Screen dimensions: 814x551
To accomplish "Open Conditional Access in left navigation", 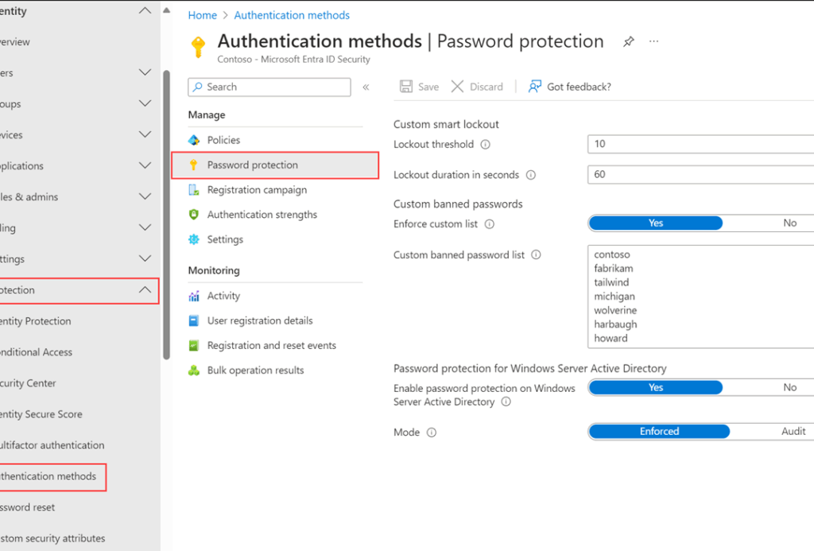I will coord(36,352).
